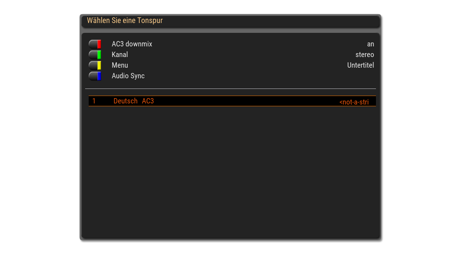
Task: Toggle the AC3 downmix label
Action: coord(132,44)
